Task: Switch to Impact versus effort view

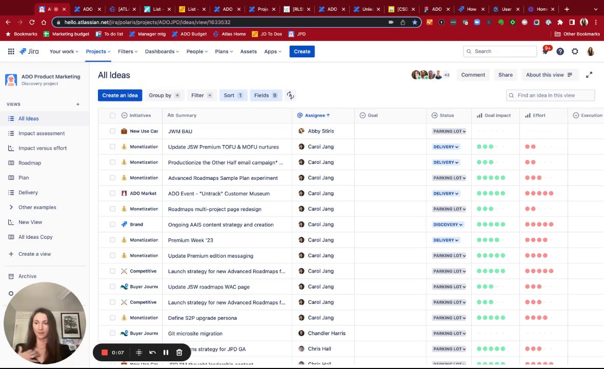Action: (43, 148)
